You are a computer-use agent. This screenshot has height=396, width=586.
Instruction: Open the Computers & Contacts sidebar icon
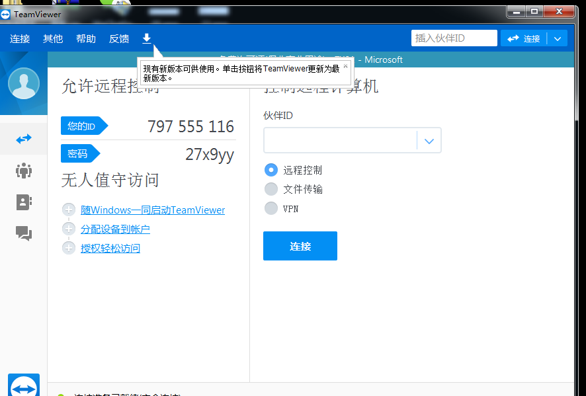[x=24, y=202]
